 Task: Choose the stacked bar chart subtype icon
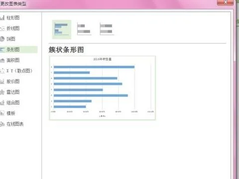tap(84, 29)
